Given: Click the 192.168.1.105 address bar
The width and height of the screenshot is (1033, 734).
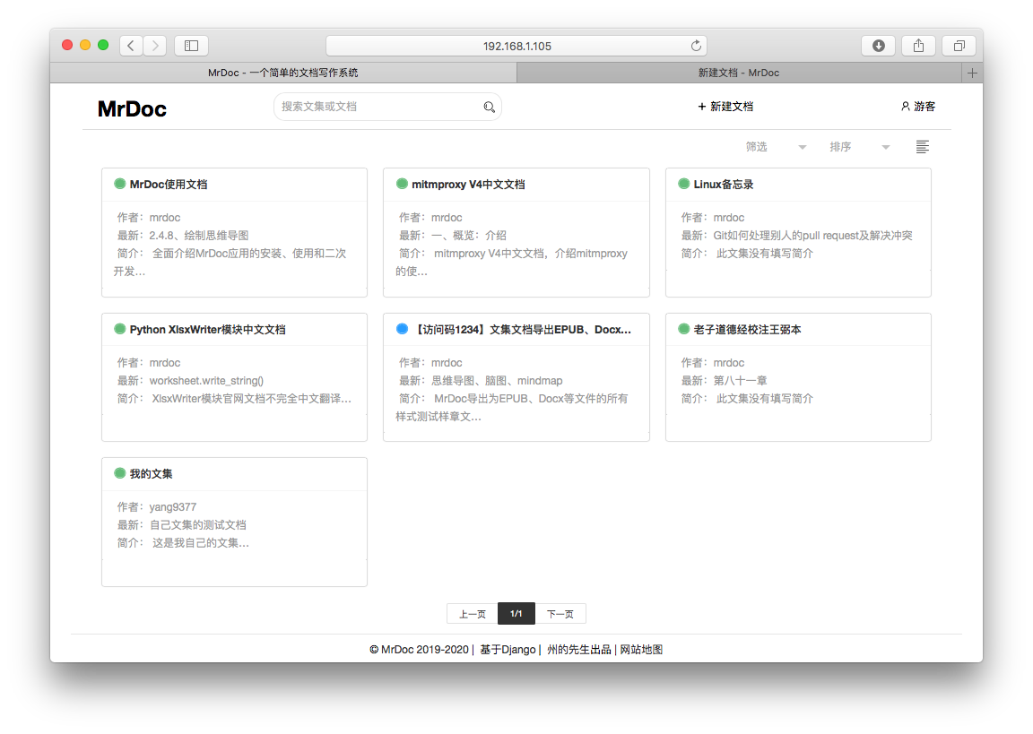Looking at the screenshot, I should (516, 46).
